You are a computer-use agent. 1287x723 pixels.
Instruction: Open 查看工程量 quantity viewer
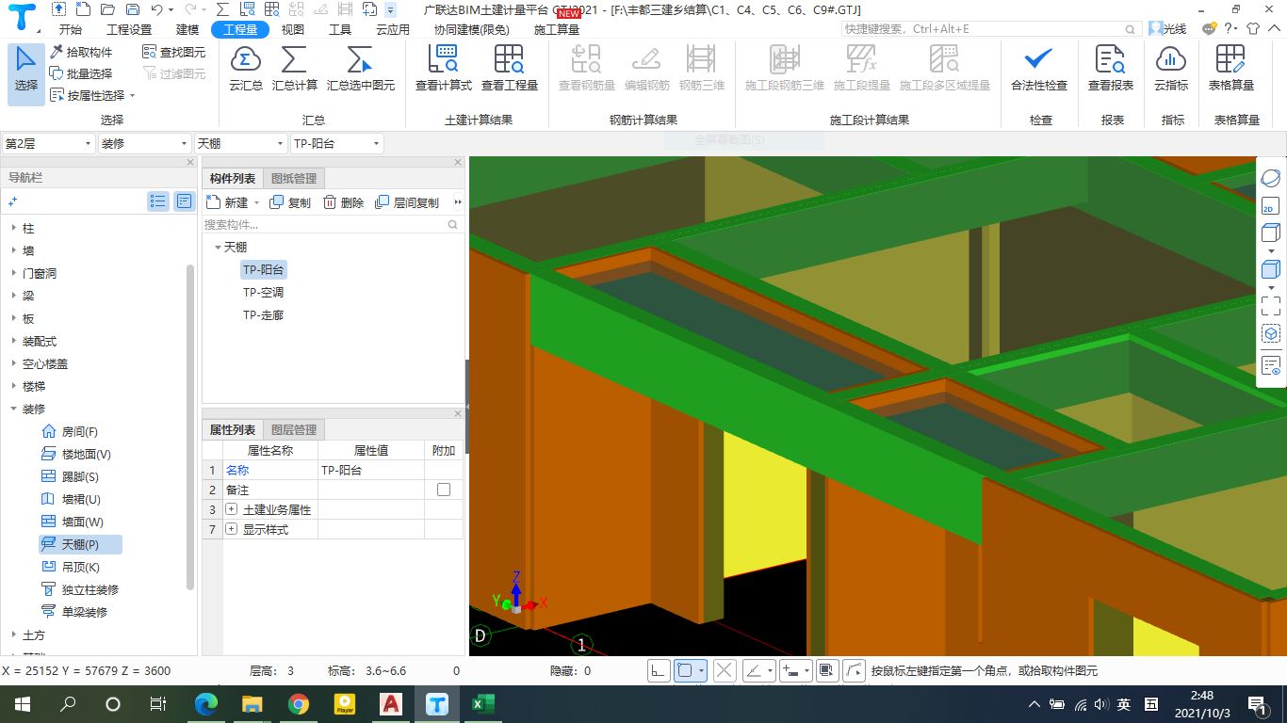[x=509, y=69]
